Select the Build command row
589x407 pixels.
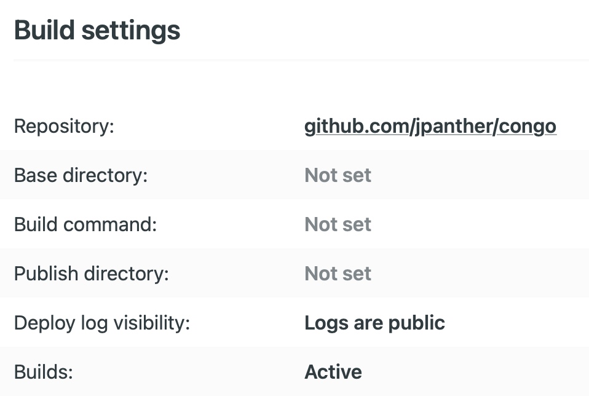[x=85, y=224]
